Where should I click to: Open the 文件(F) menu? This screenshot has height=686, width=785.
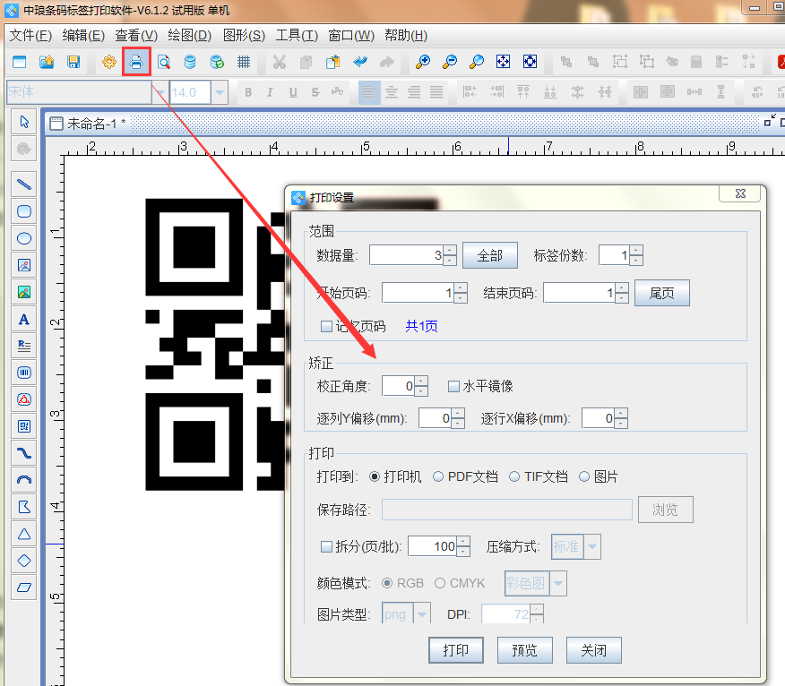click(x=30, y=36)
